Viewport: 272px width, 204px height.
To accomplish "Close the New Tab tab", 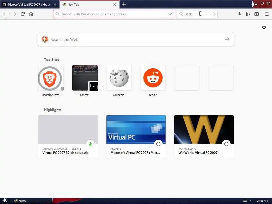I will pyautogui.click(x=115, y=5).
